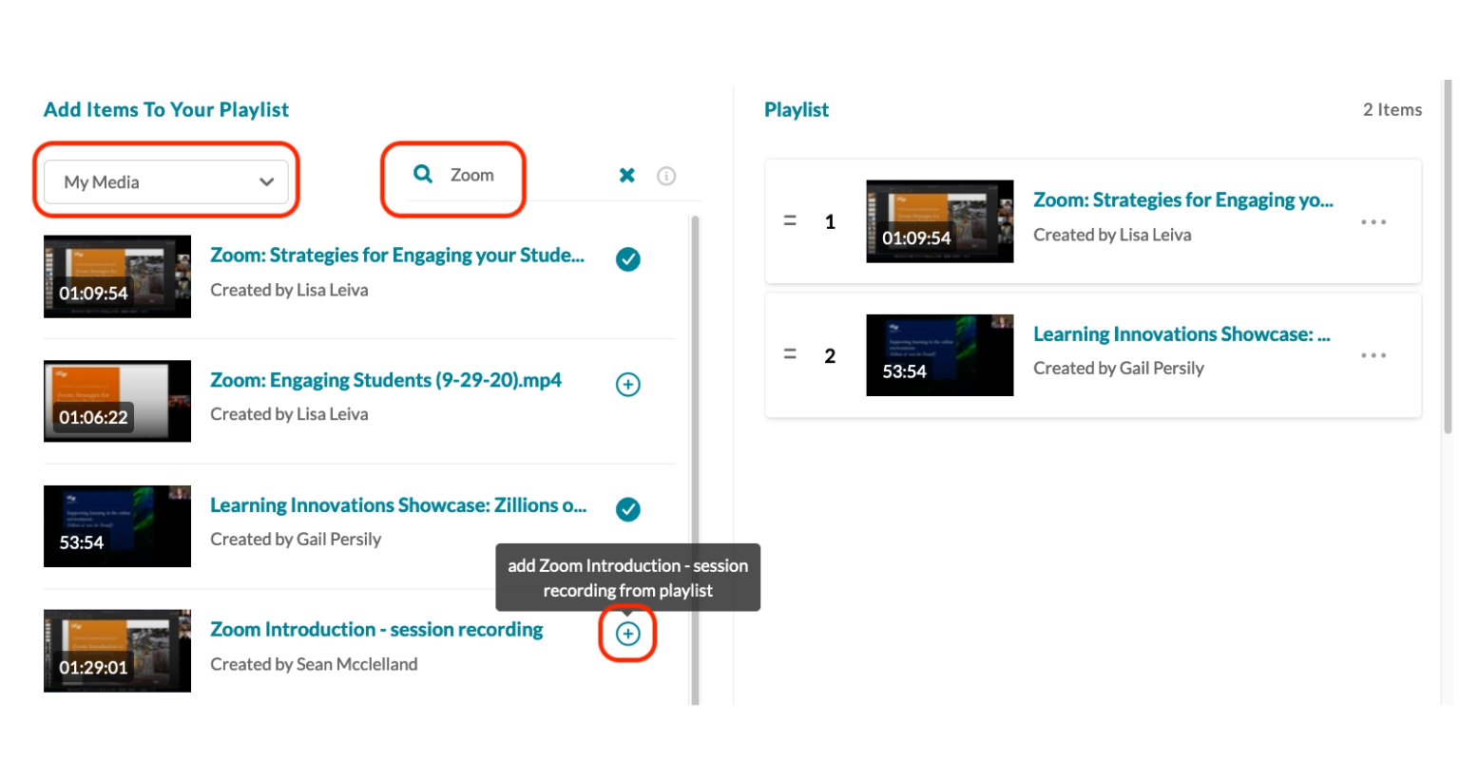Screen dimensions: 1479x760
Task: Open Zoom: Engaging Students (9-29-20).mp4 title link
Action: coord(386,380)
